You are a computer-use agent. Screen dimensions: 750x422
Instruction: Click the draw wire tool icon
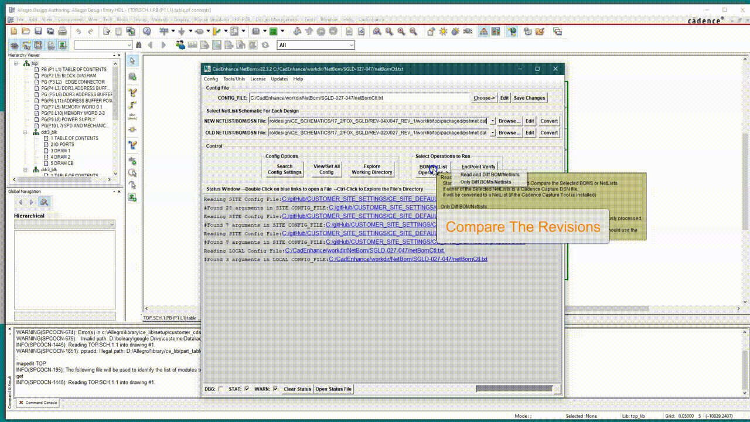(132, 93)
